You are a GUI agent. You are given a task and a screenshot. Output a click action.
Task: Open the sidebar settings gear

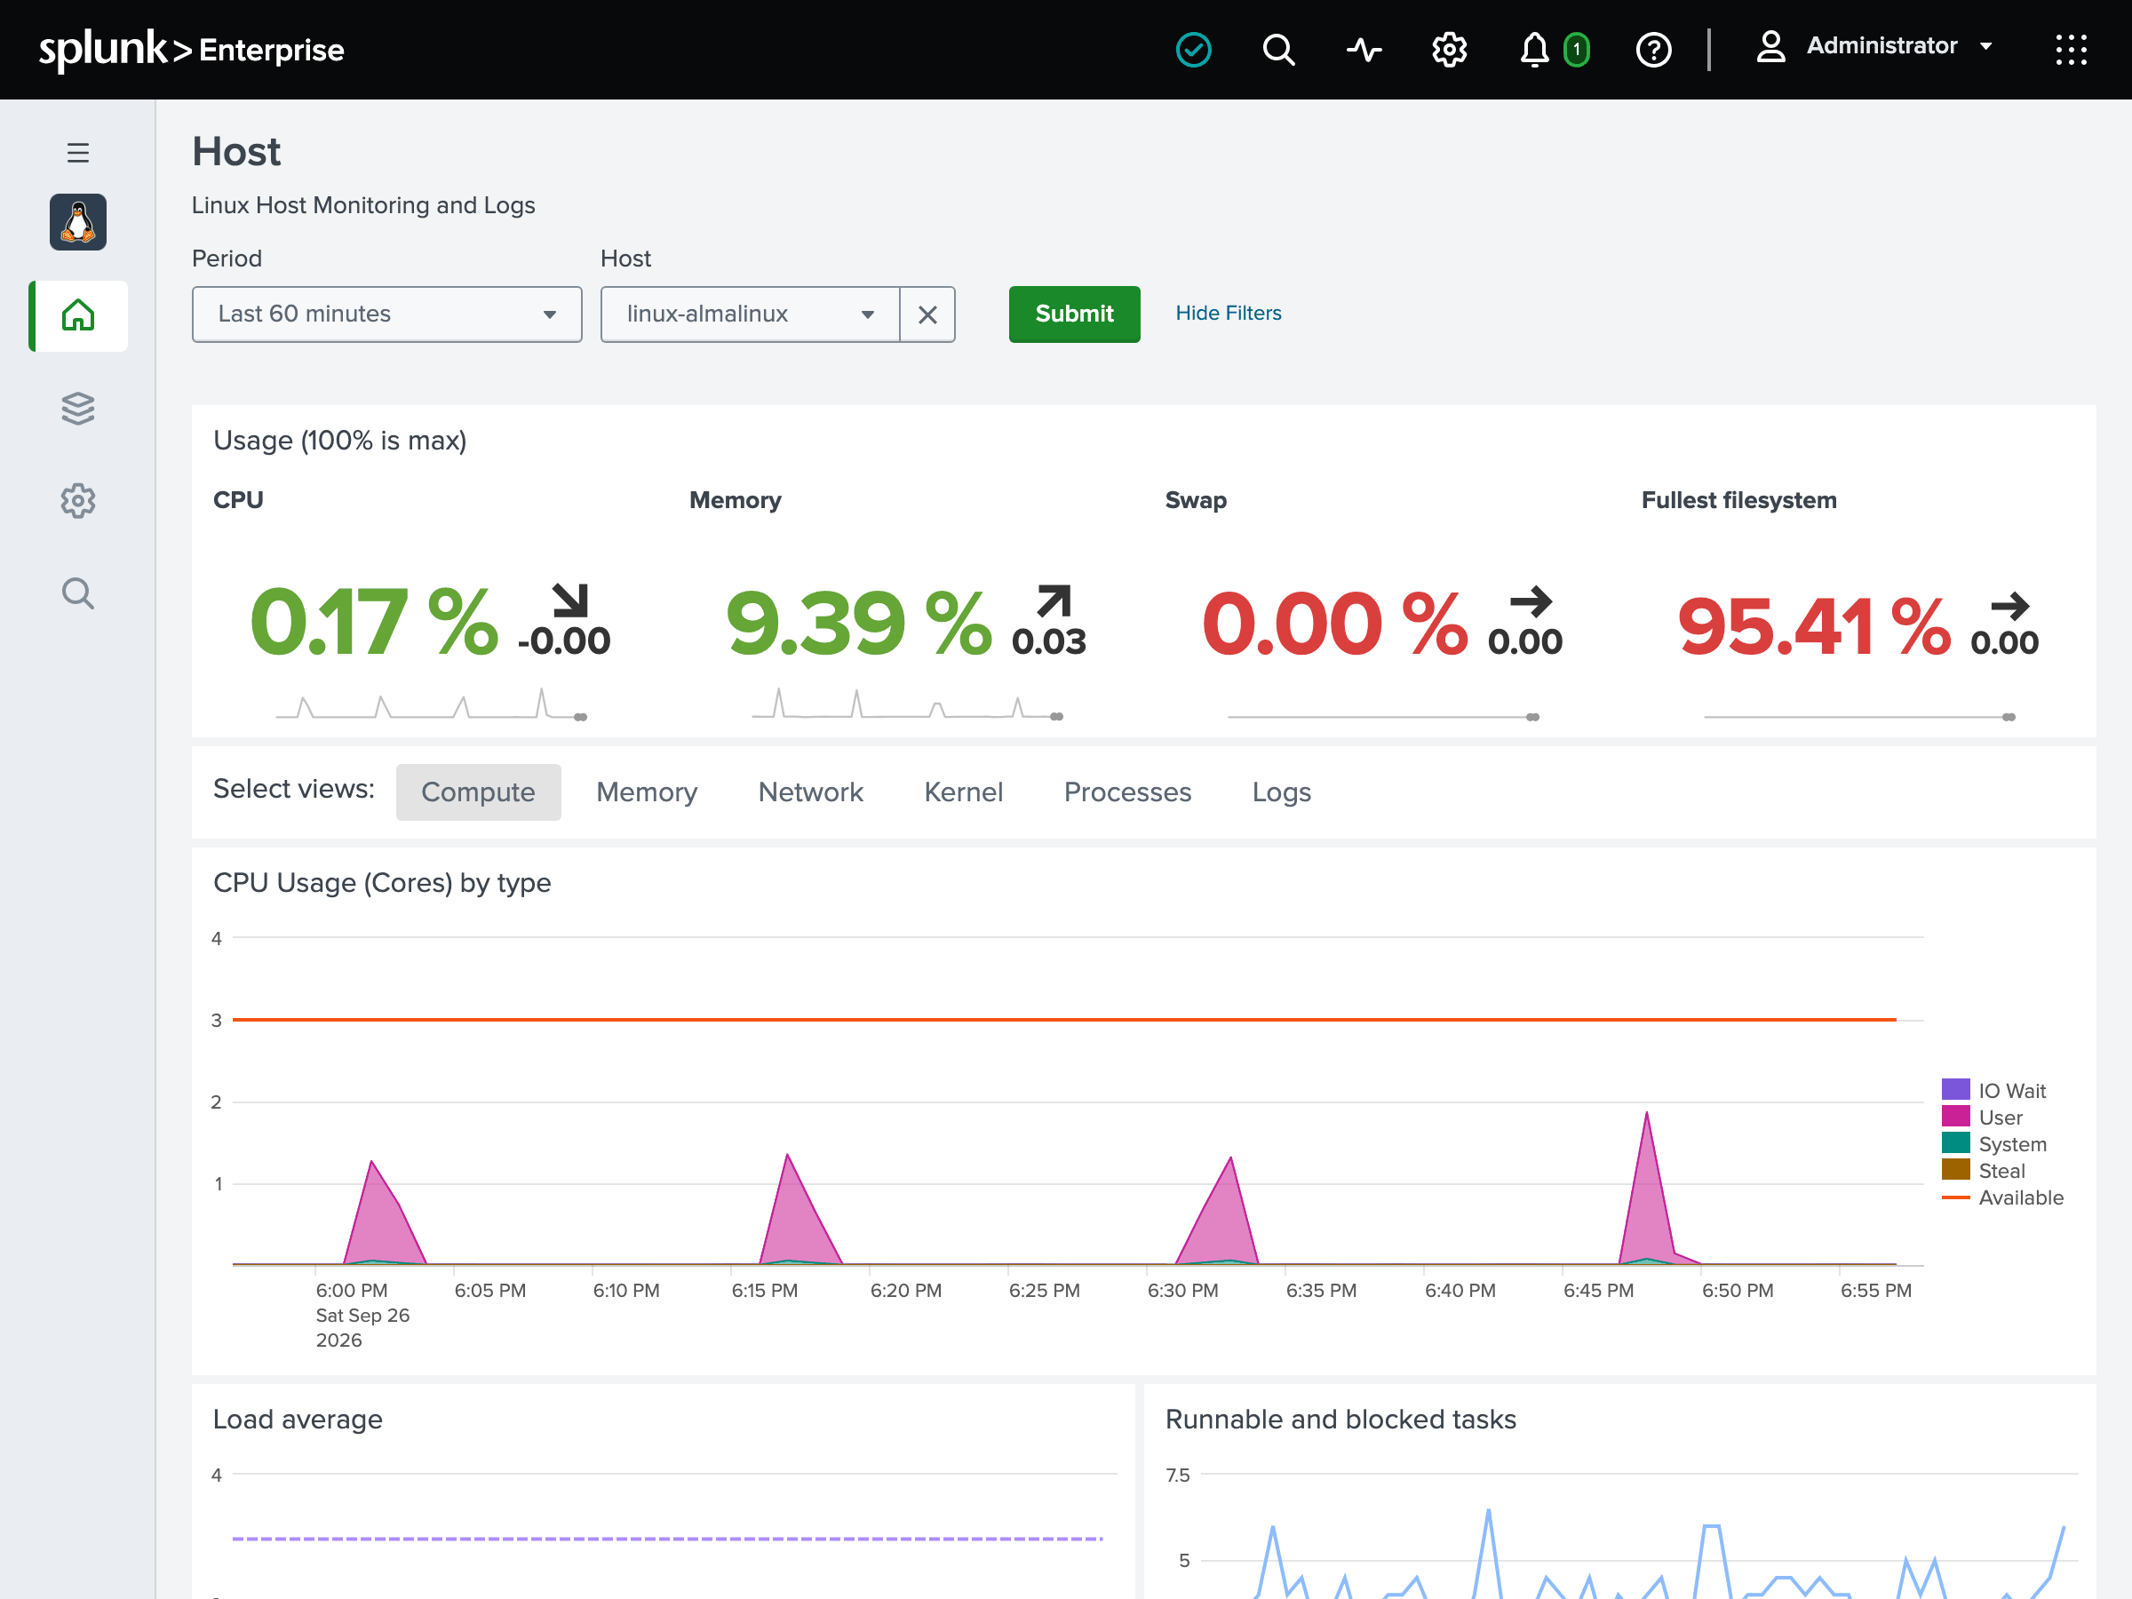pos(78,500)
